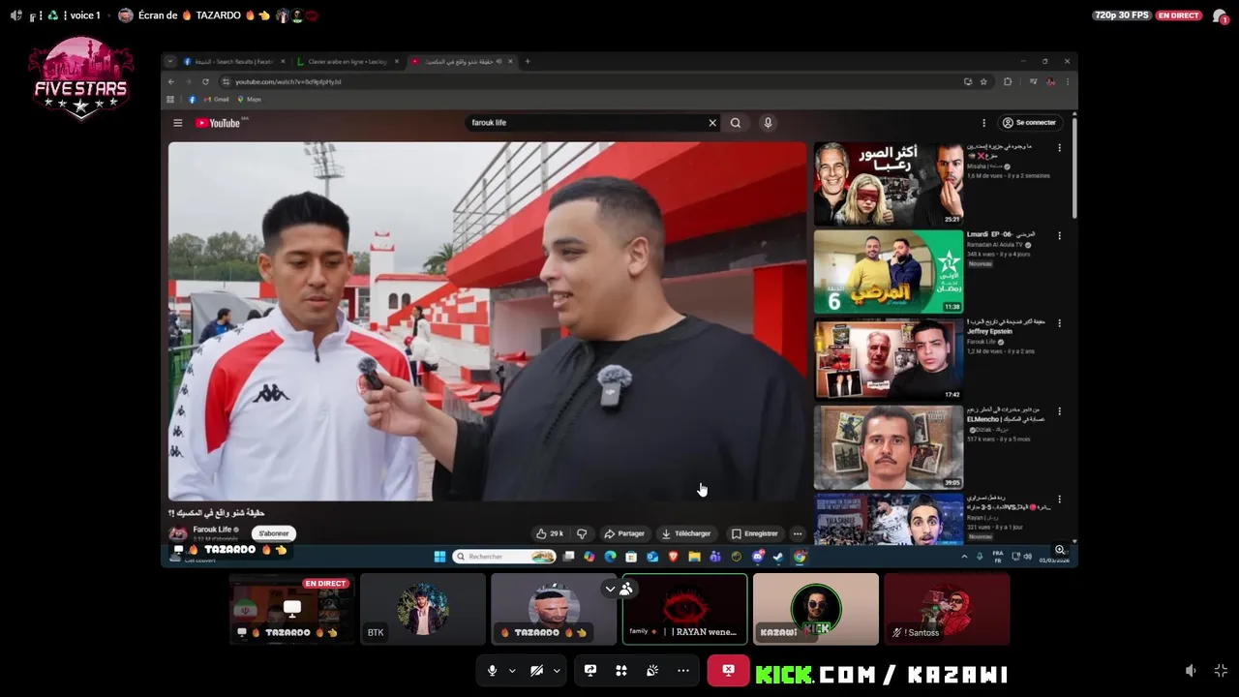Click the YouTube search magnifier button
1239x697 pixels.
click(x=736, y=123)
